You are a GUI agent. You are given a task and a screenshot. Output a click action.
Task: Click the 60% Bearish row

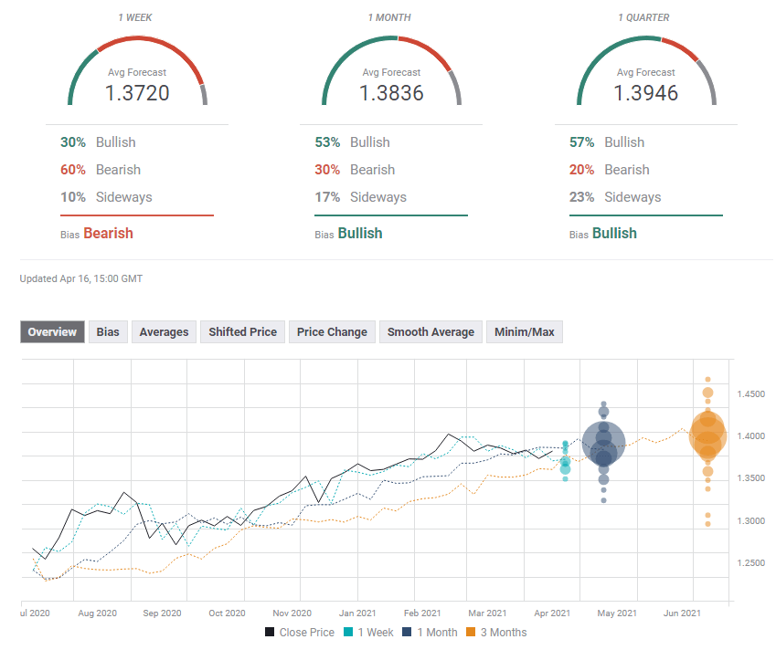(101, 170)
